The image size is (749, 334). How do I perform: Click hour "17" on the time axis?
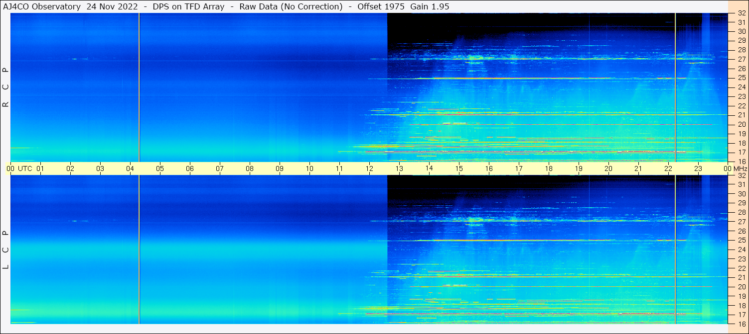519,168
